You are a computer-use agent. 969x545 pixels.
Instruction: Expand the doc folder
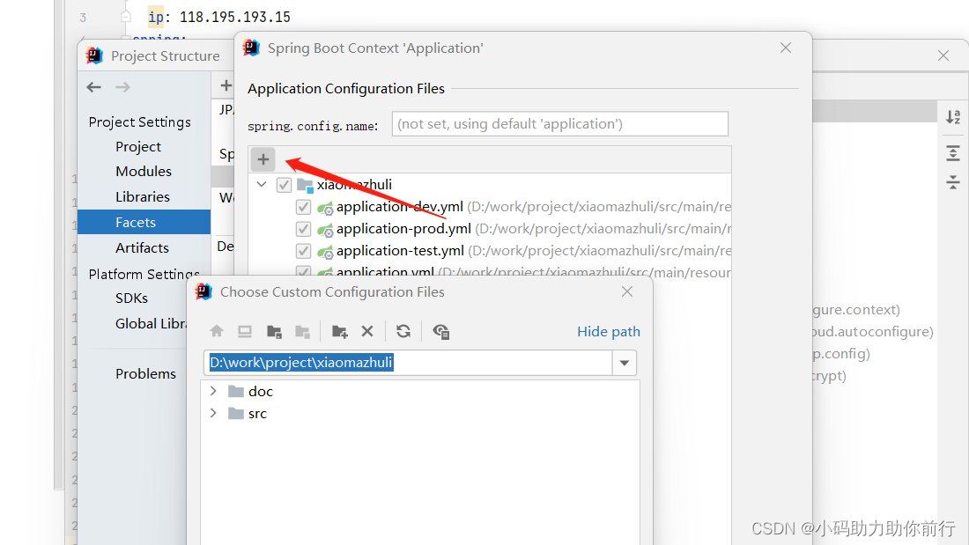click(214, 391)
